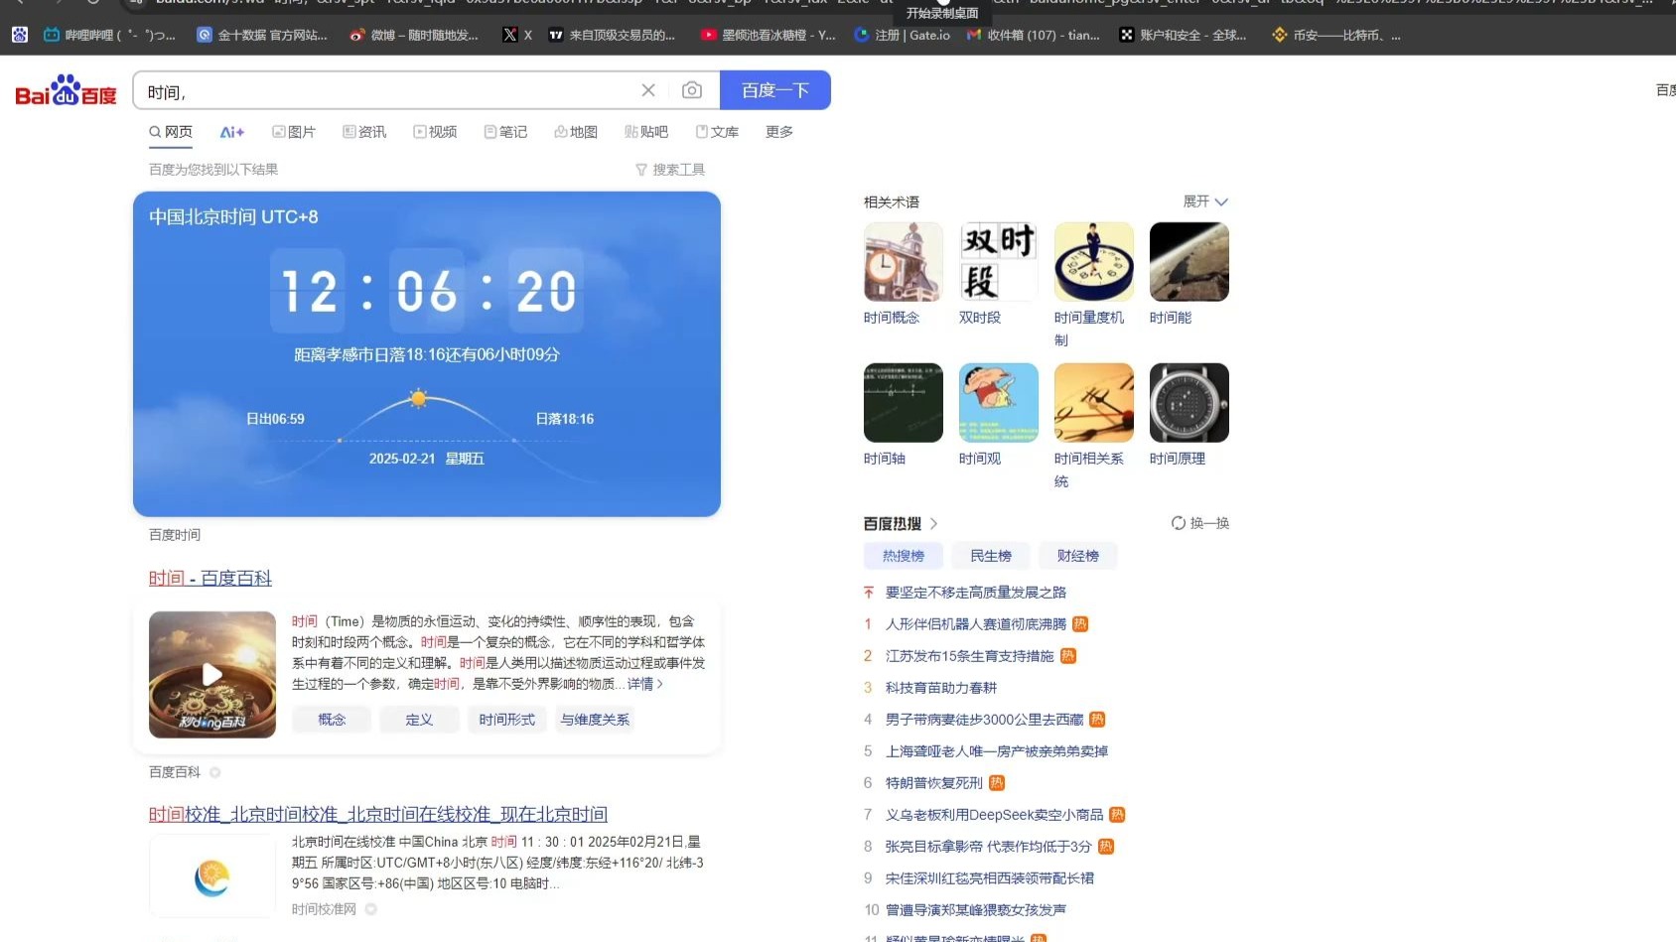Image resolution: width=1676 pixels, height=942 pixels.
Task: Switch to the 图片 tab
Action: [x=294, y=132]
